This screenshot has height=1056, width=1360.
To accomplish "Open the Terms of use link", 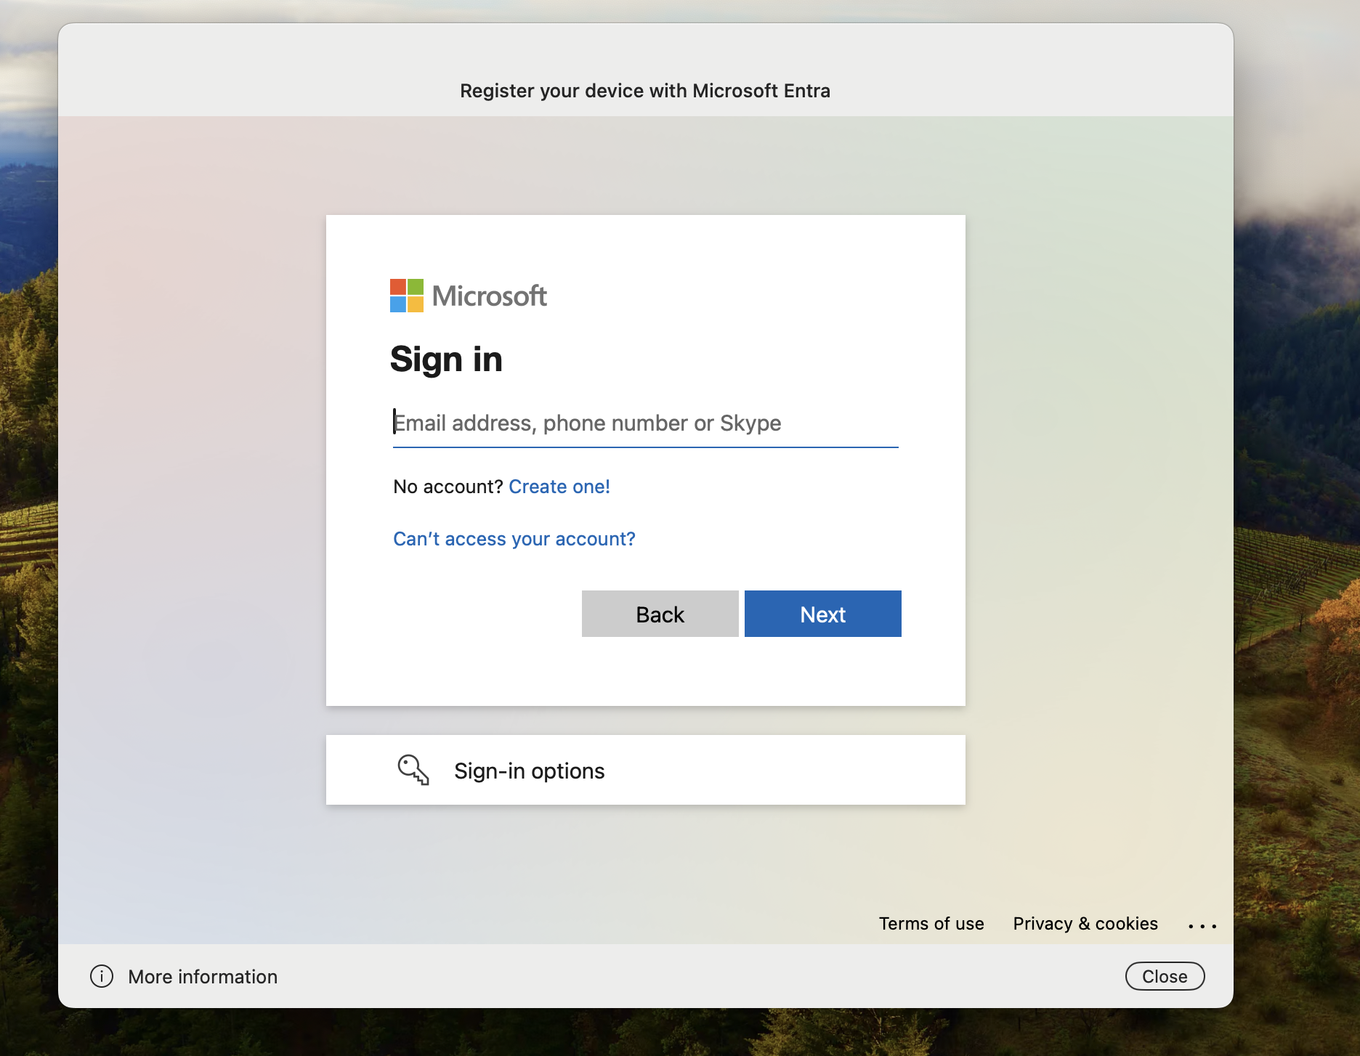I will point(931,924).
